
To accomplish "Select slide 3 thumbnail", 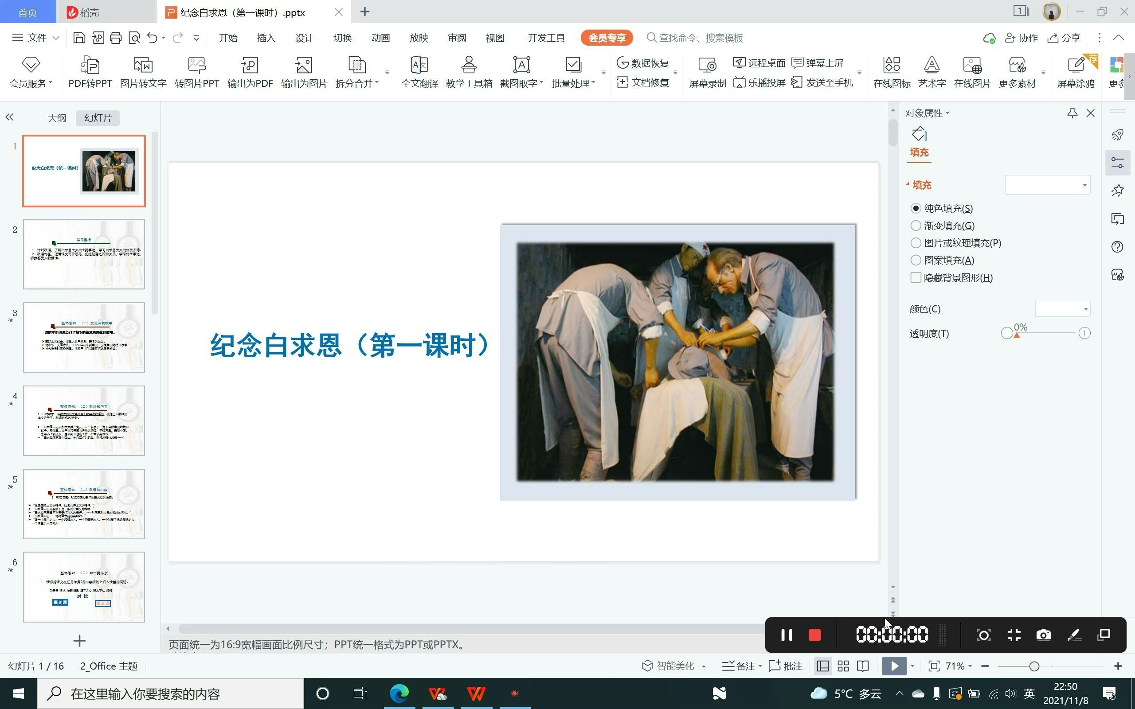I will click(84, 337).
